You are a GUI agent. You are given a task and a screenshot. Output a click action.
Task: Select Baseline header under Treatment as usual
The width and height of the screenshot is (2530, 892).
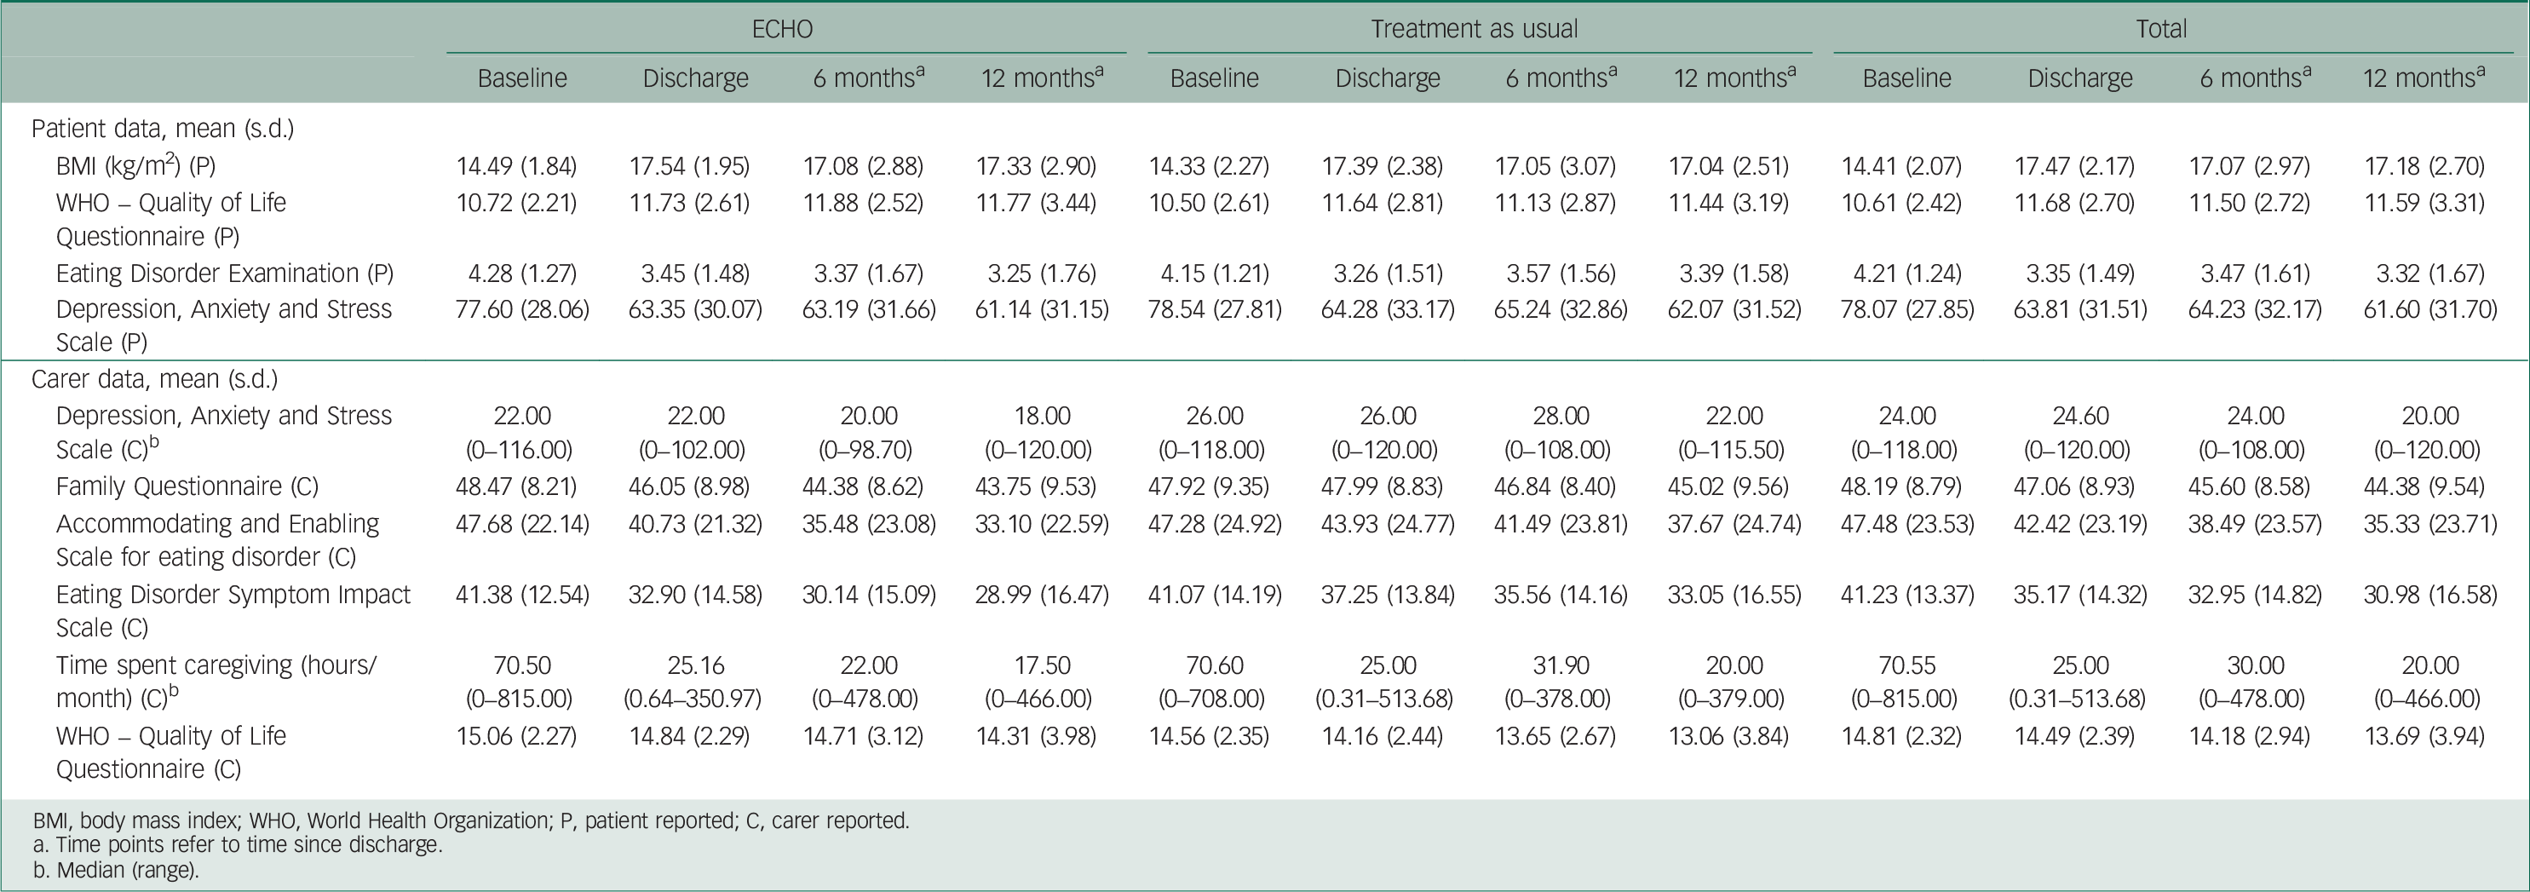click(1214, 78)
